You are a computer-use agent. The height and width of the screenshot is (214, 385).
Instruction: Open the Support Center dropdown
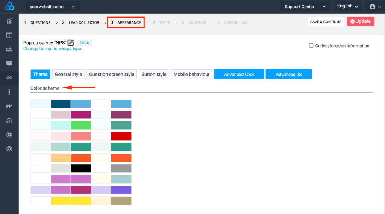pyautogui.click(x=305, y=7)
